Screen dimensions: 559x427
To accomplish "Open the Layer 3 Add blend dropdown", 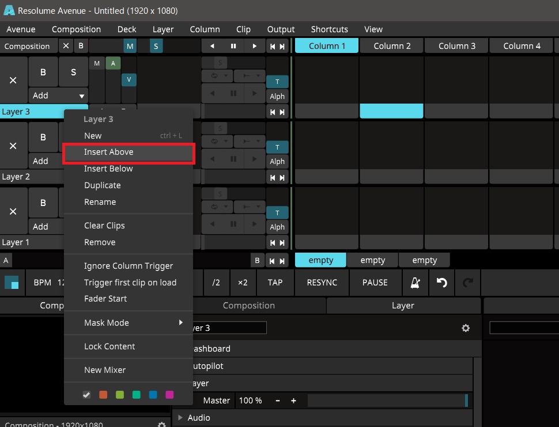I will (58, 96).
